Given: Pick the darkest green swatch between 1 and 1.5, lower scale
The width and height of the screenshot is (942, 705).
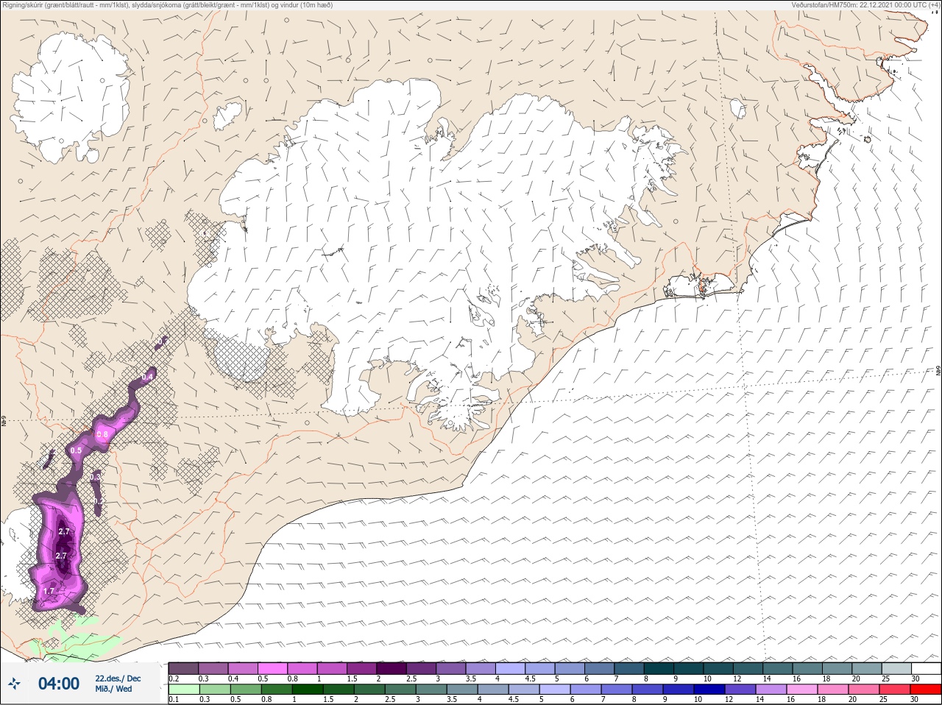Looking at the screenshot, I should pyautogui.click(x=308, y=690).
